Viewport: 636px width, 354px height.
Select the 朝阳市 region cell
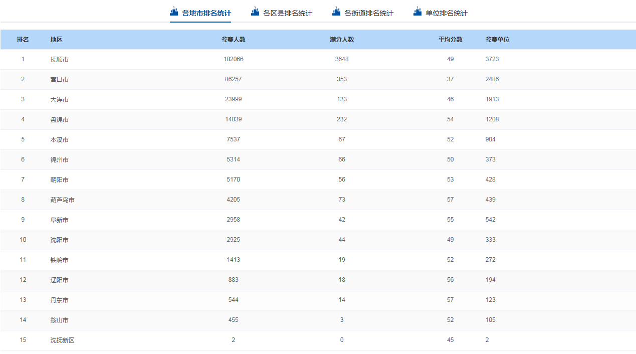click(59, 180)
